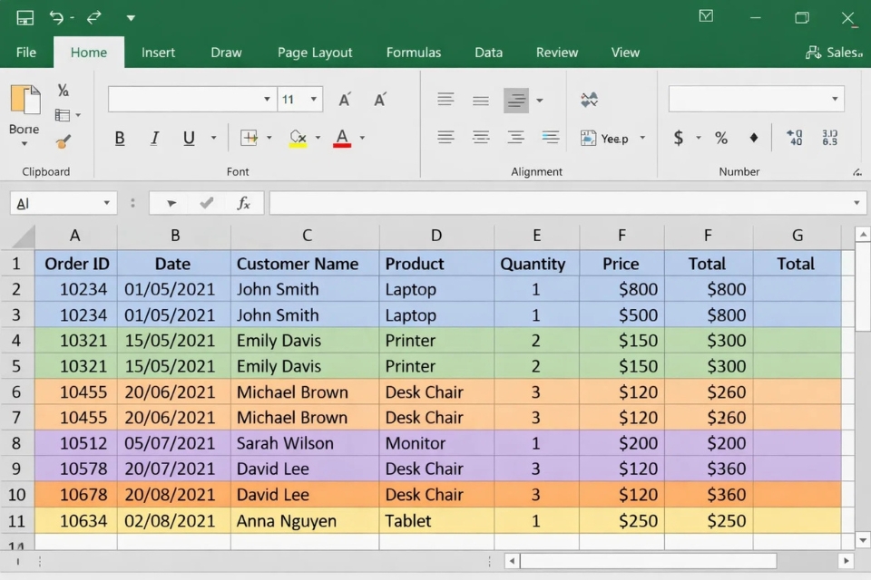The width and height of the screenshot is (871, 580).
Task: Open the Data ribbon tab
Action: 488,53
